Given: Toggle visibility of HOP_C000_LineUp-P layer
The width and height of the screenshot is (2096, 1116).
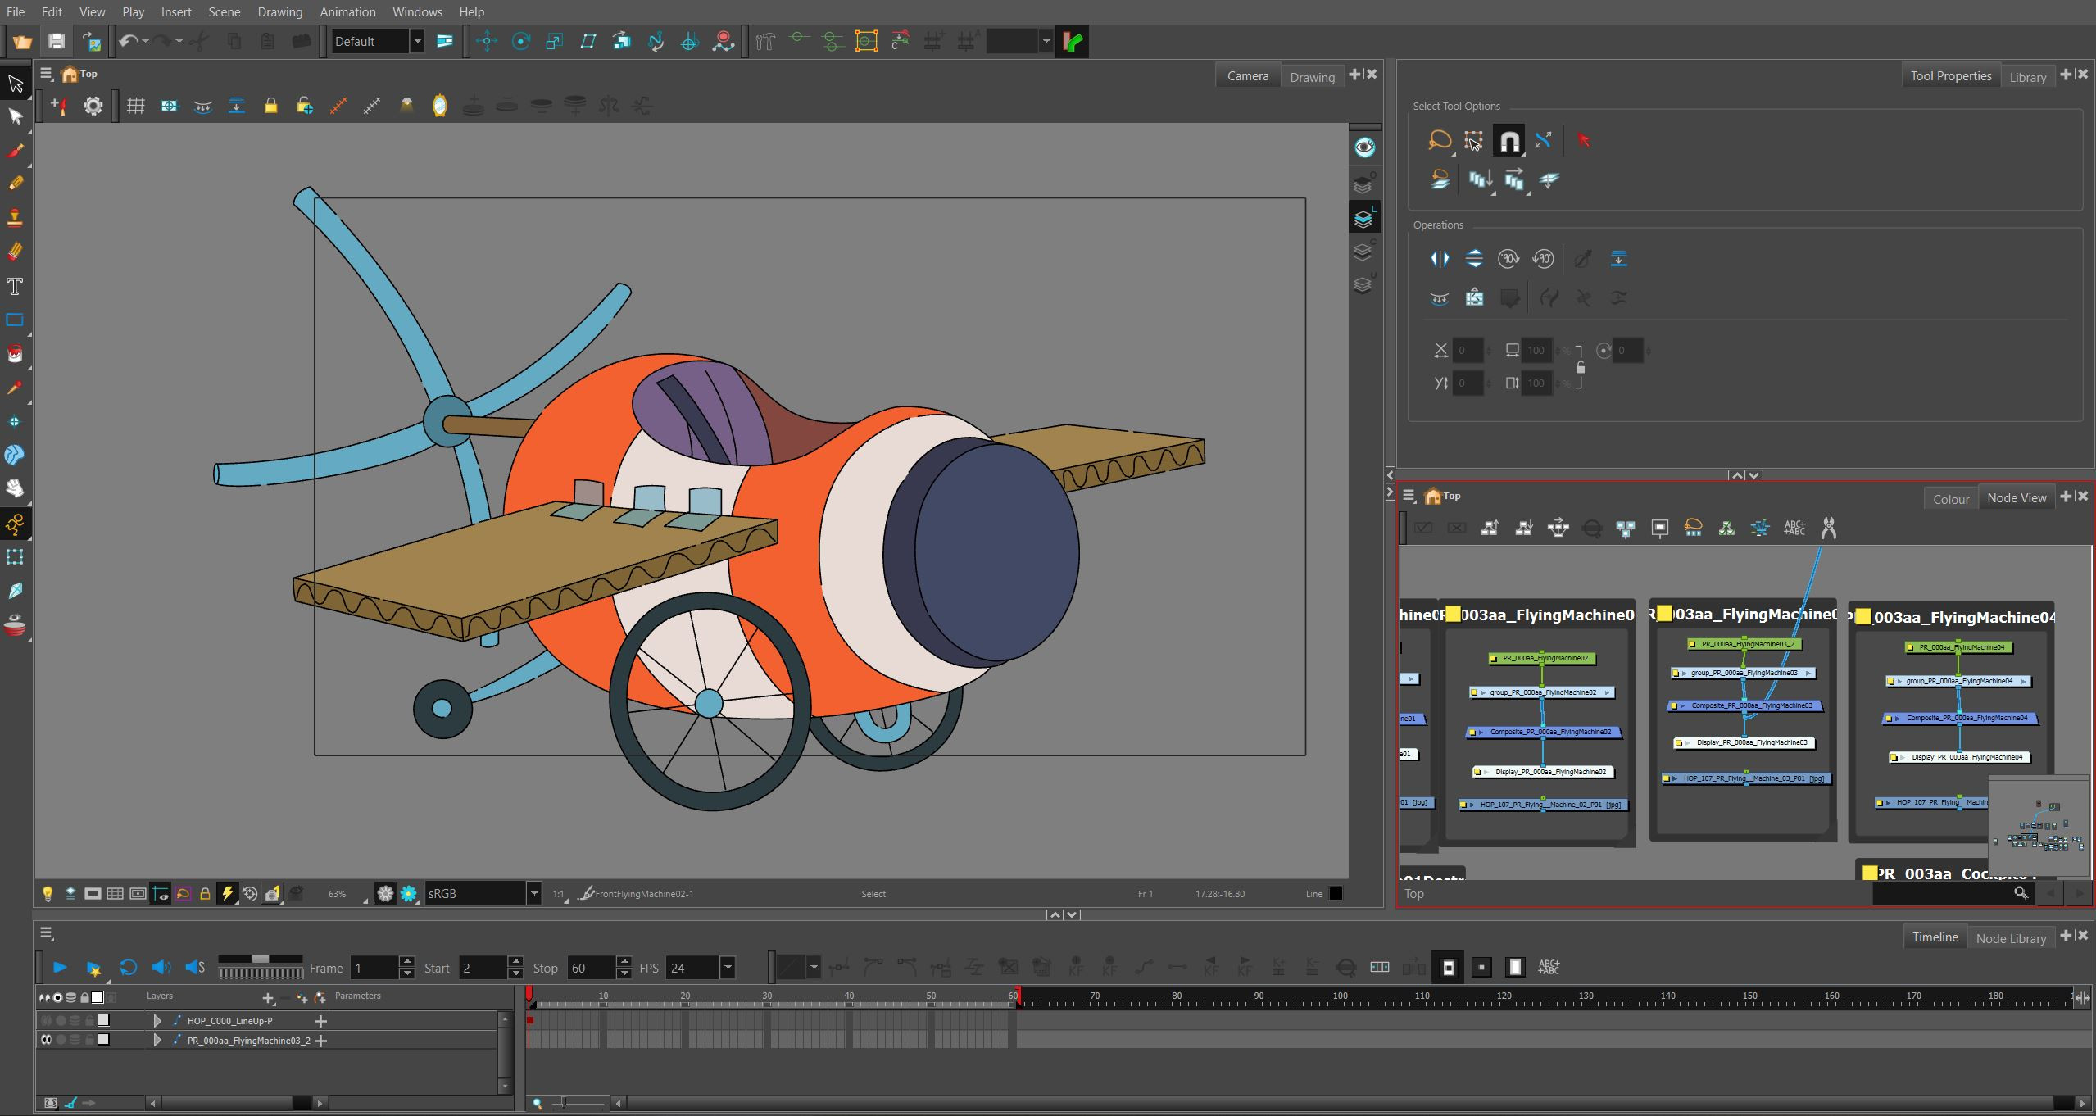Looking at the screenshot, I should (x=46, y=1020).
